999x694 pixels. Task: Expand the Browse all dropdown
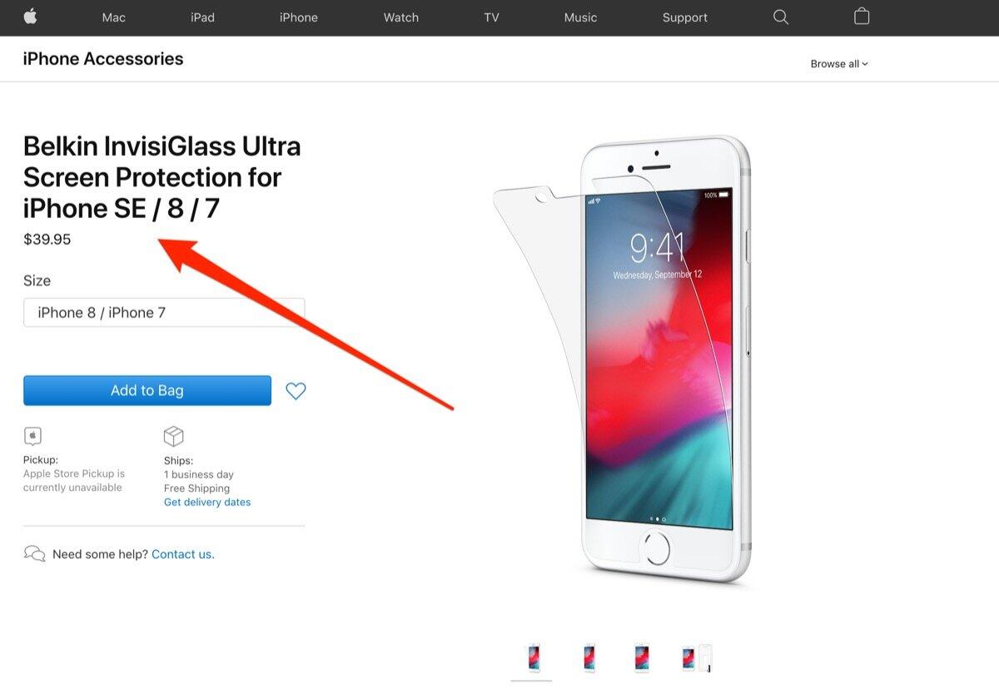coord(839,63)
